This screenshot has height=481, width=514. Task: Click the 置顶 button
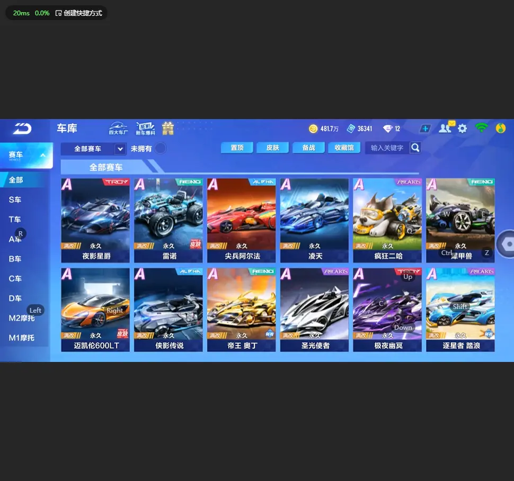(x=237, y=148)
